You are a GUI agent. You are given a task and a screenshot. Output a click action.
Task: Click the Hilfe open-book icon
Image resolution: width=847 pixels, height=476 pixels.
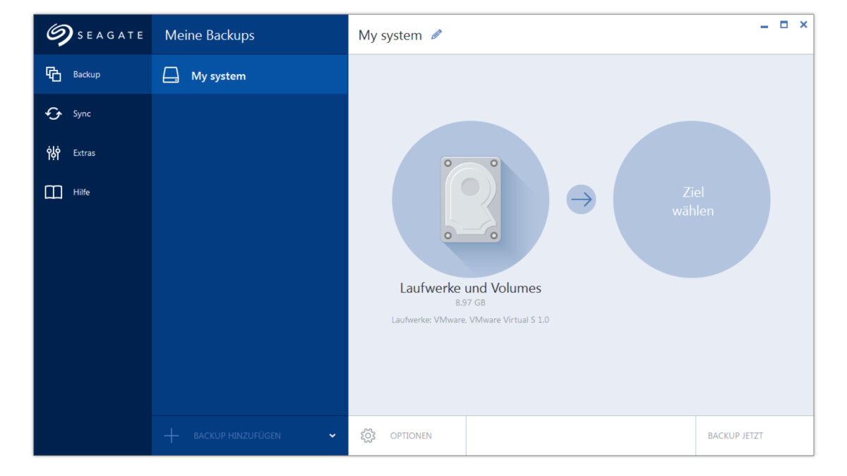pyautogui.click(x=54, y=193)
